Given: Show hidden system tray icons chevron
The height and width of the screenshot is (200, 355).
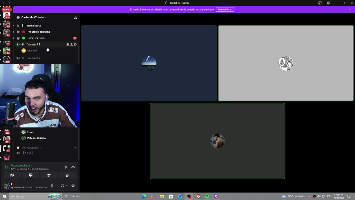Looking at the screenshot, I should click(310, 196).
